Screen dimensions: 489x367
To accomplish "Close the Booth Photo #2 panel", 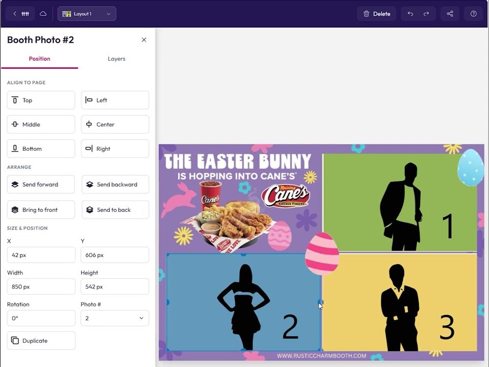I will click(x=144, y=40).
